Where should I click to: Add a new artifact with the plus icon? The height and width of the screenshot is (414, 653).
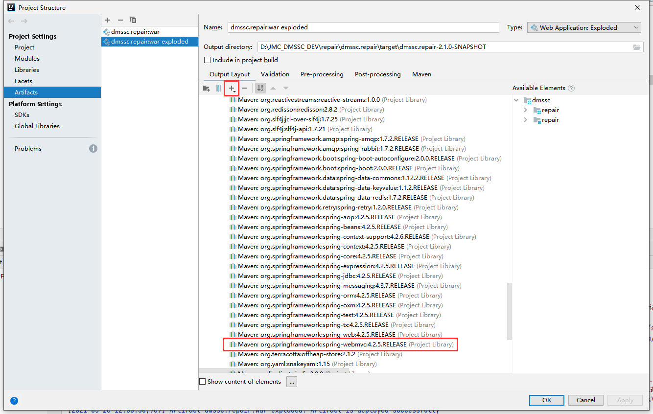(108, 20)
